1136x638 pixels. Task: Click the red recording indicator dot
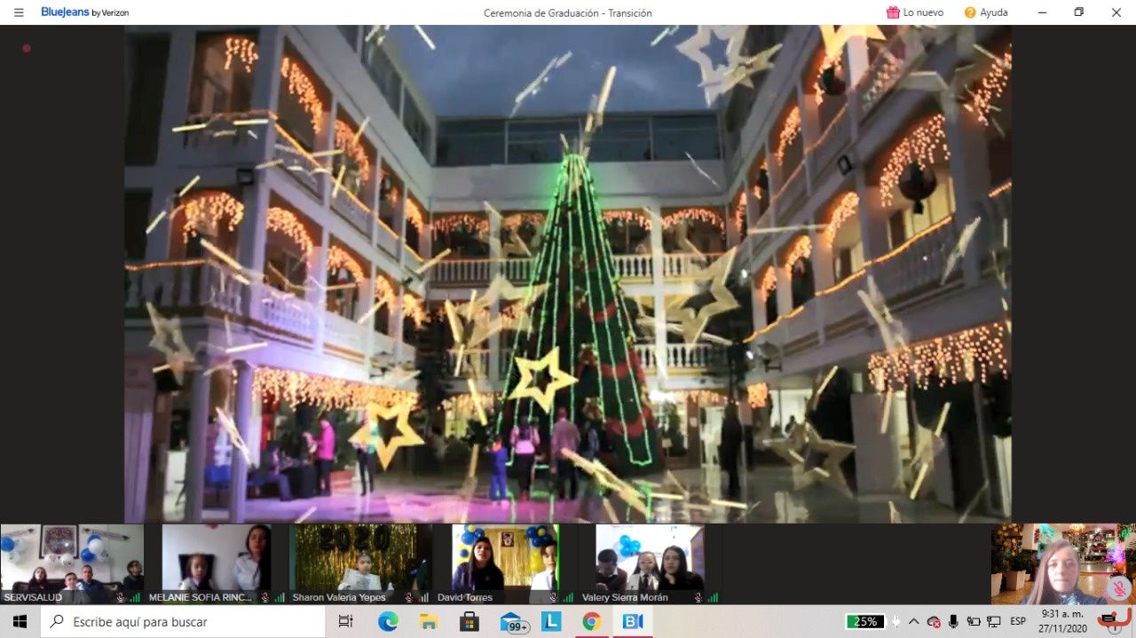click(27, 48)
